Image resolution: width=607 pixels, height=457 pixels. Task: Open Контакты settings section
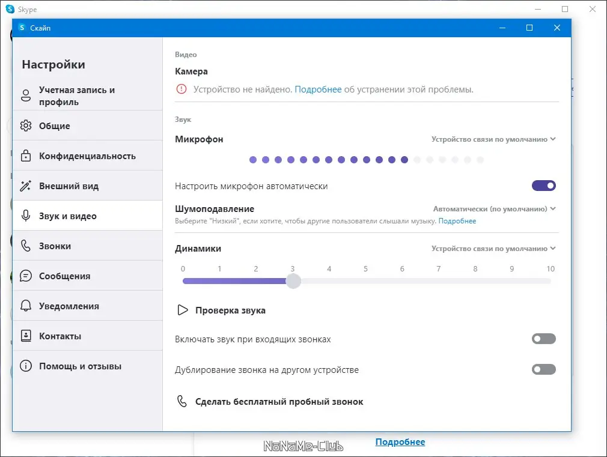tap(88, 336)
